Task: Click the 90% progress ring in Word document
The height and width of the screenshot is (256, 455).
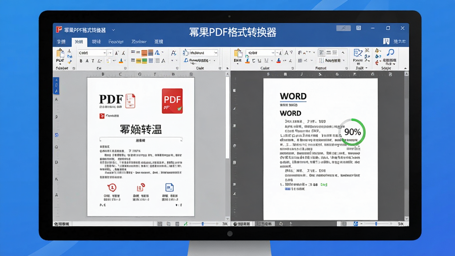Action: point(352,132)
